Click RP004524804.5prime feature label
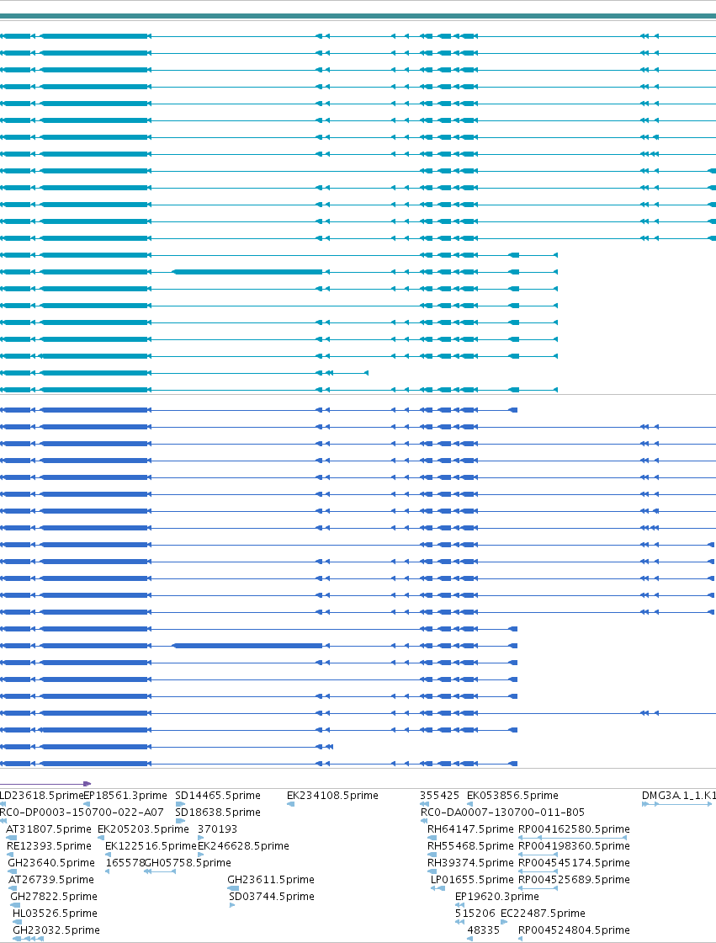 (574, 930)
